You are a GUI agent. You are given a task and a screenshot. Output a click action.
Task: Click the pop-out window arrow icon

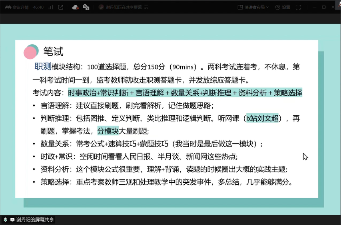(x=60, y=7)
